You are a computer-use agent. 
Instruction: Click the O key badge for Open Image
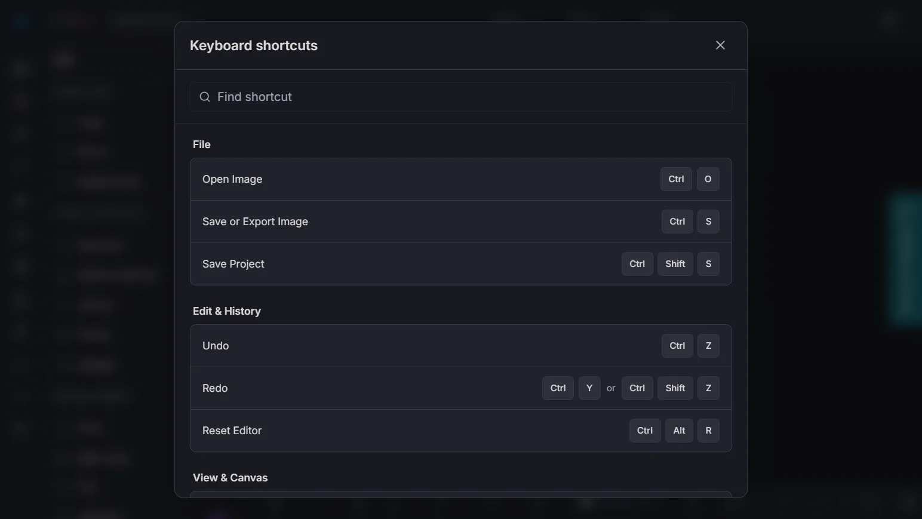[708, 179]
